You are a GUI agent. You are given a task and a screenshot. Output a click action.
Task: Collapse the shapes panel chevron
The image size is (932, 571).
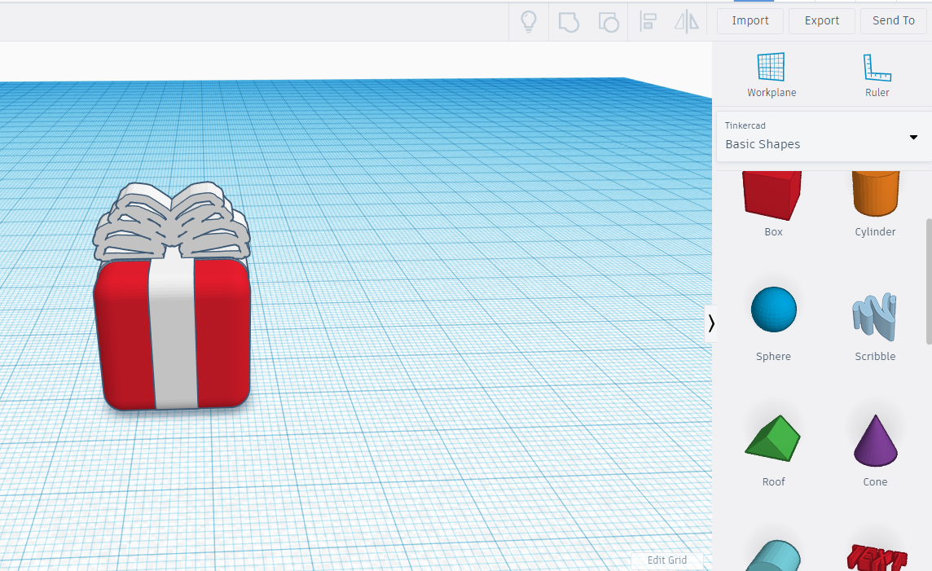coord(711,324)
